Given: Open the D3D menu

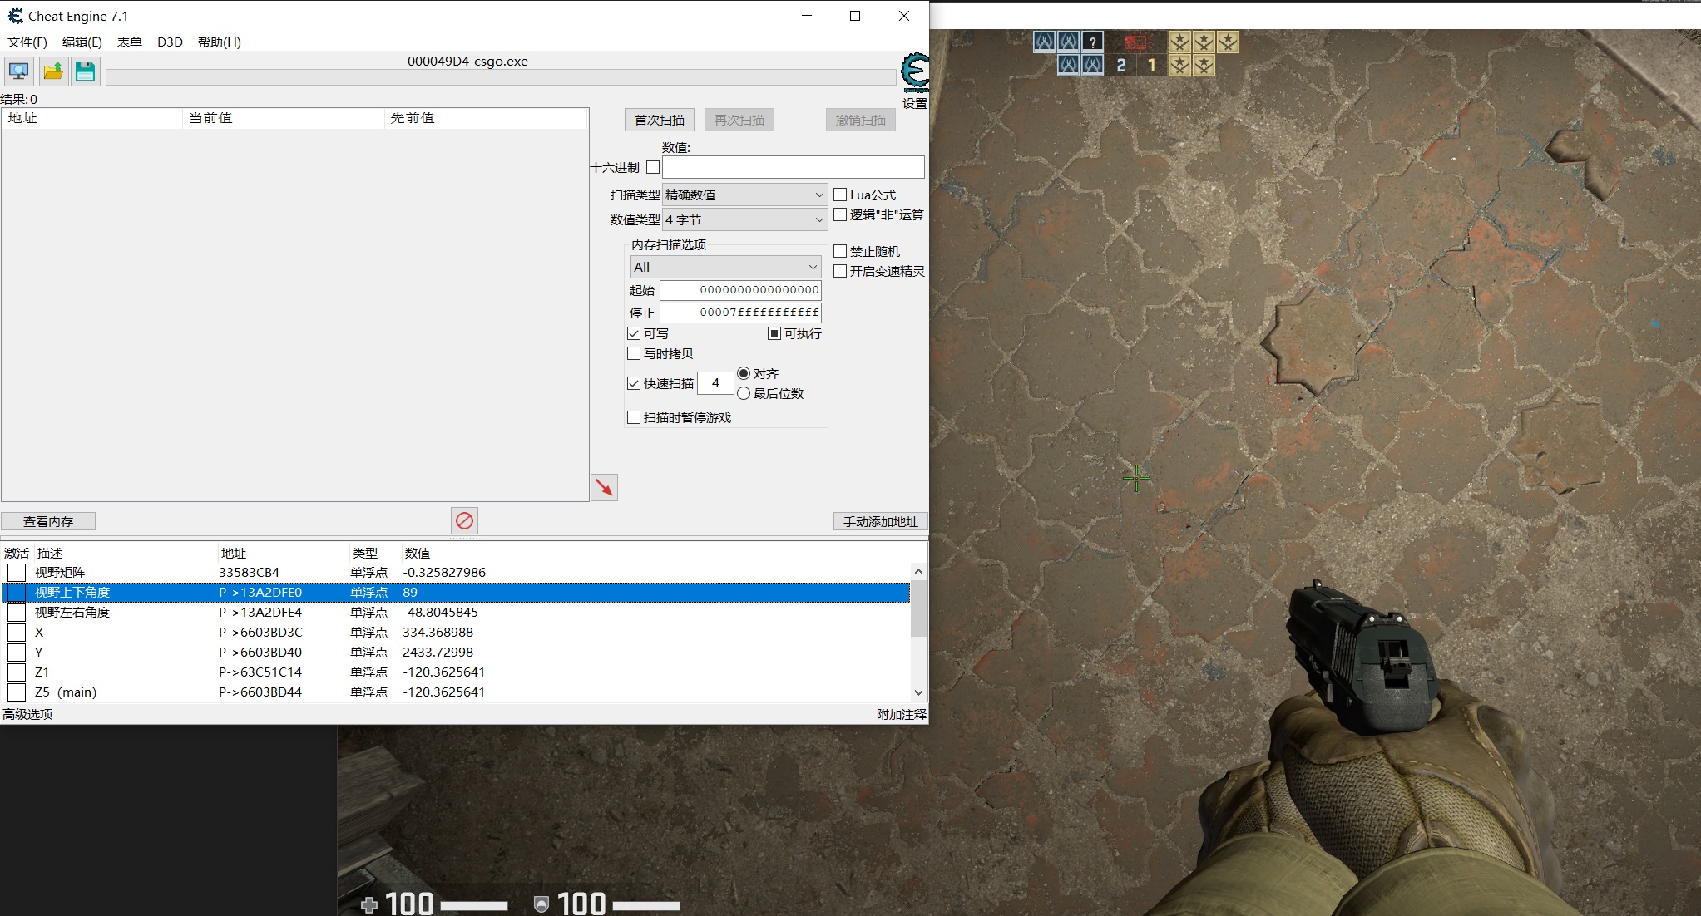Looking at the screenshot, I should coord(170,42).
